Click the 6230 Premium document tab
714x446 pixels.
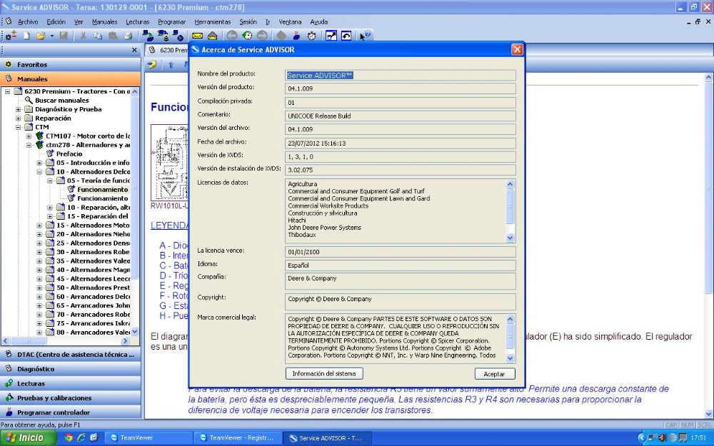click(168, 50)
